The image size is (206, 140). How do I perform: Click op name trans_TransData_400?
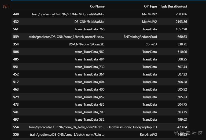pyautogui.click(x=90, y=89)
